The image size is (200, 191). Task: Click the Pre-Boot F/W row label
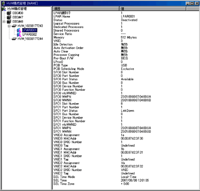pos(63,58)
